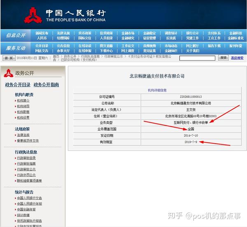Open the 中国人民银行年报 sidebar link
The height and width of the screenshot is (227, 247).
29,204
